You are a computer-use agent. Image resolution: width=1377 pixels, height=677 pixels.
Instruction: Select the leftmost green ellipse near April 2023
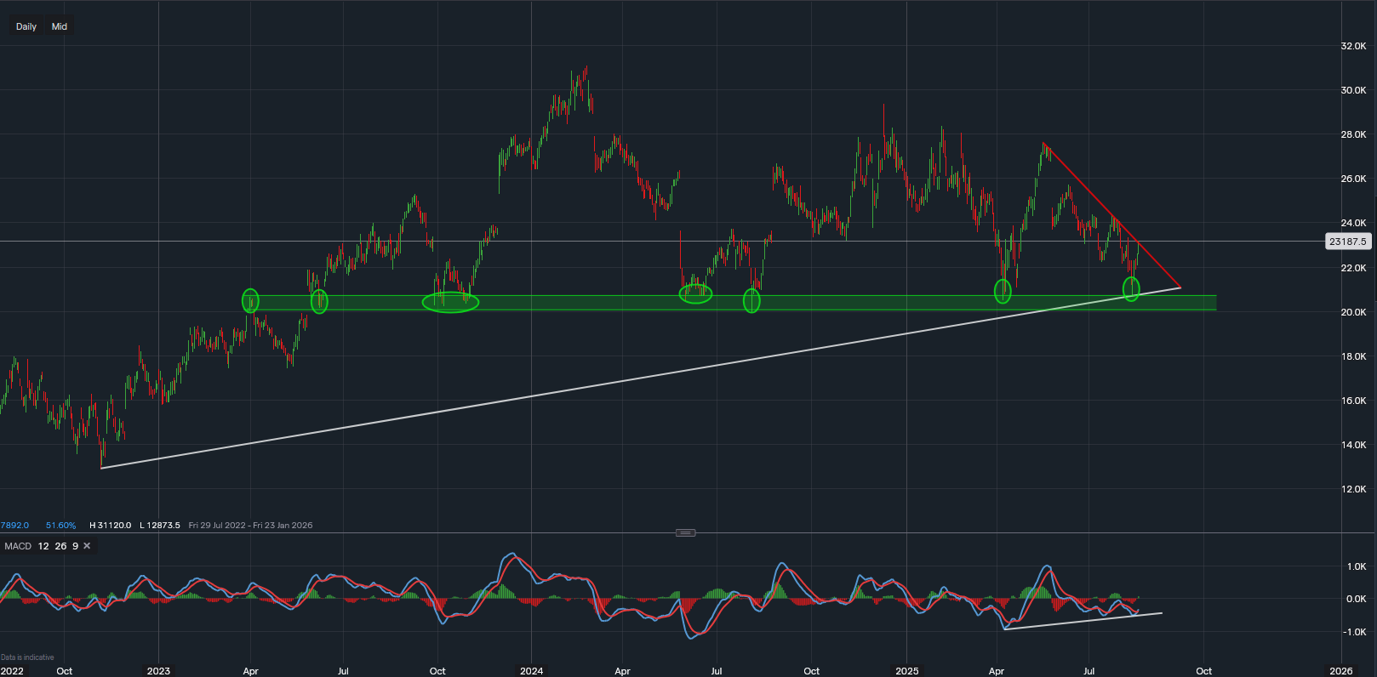point(250,300)
